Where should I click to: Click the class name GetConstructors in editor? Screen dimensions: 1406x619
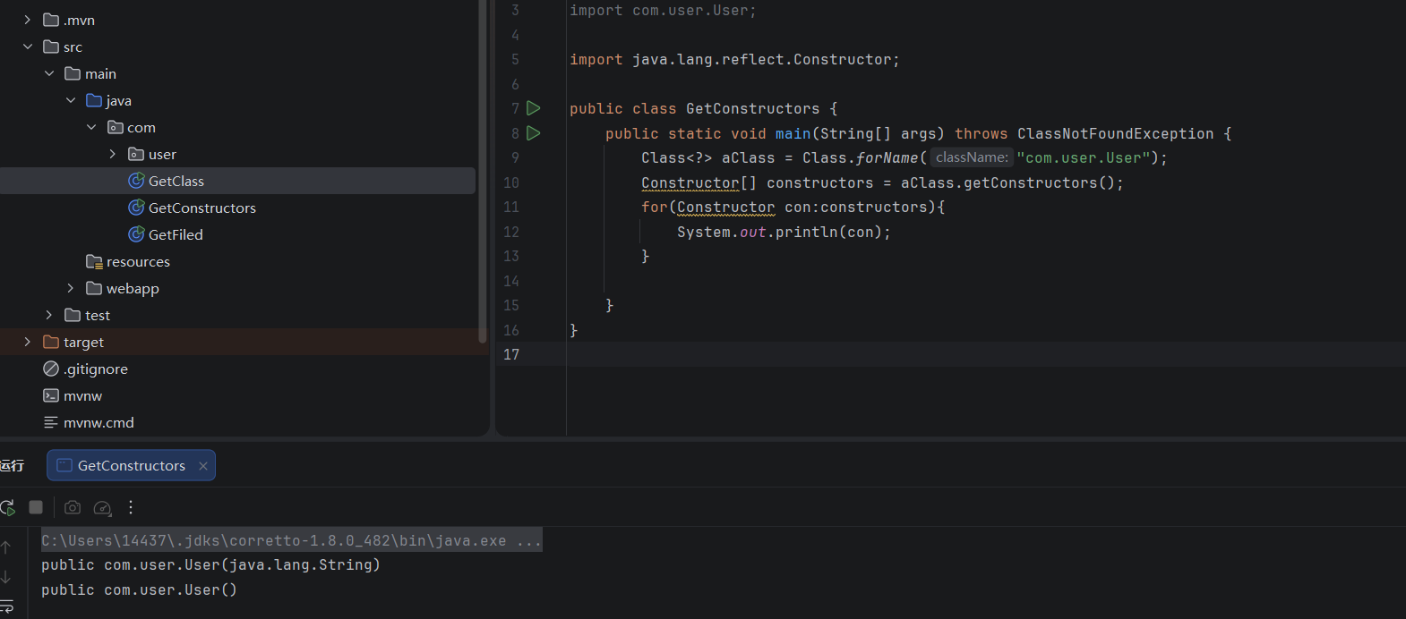(x=752, y=109)
